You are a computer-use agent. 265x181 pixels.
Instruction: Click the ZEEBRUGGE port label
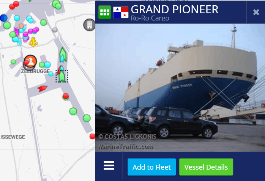[x=35, y=71]
